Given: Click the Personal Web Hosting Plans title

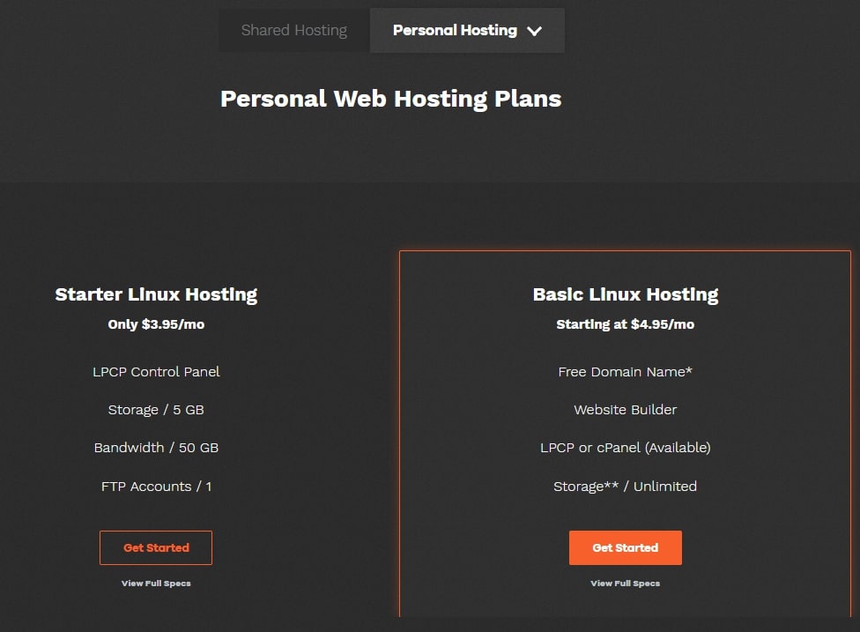Looking at the screenshot, I should (390, 100).
